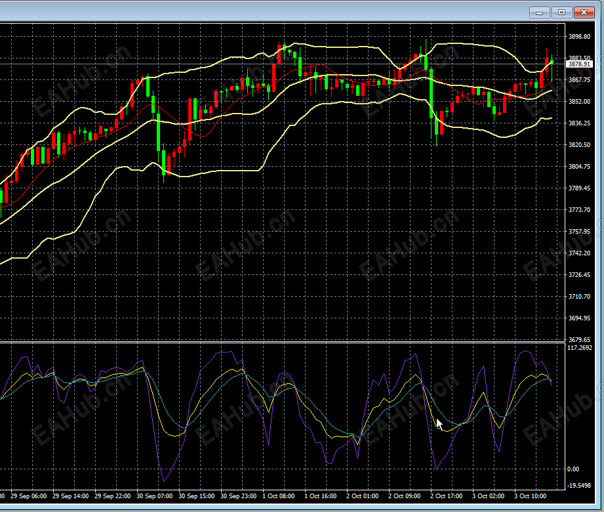Click price level 3804.75 on scale
This screenshot has width=604, height=512.
579,167
